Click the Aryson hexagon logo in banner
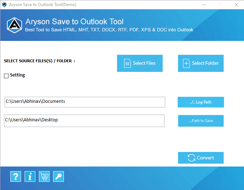 click(x=14, y=25)
